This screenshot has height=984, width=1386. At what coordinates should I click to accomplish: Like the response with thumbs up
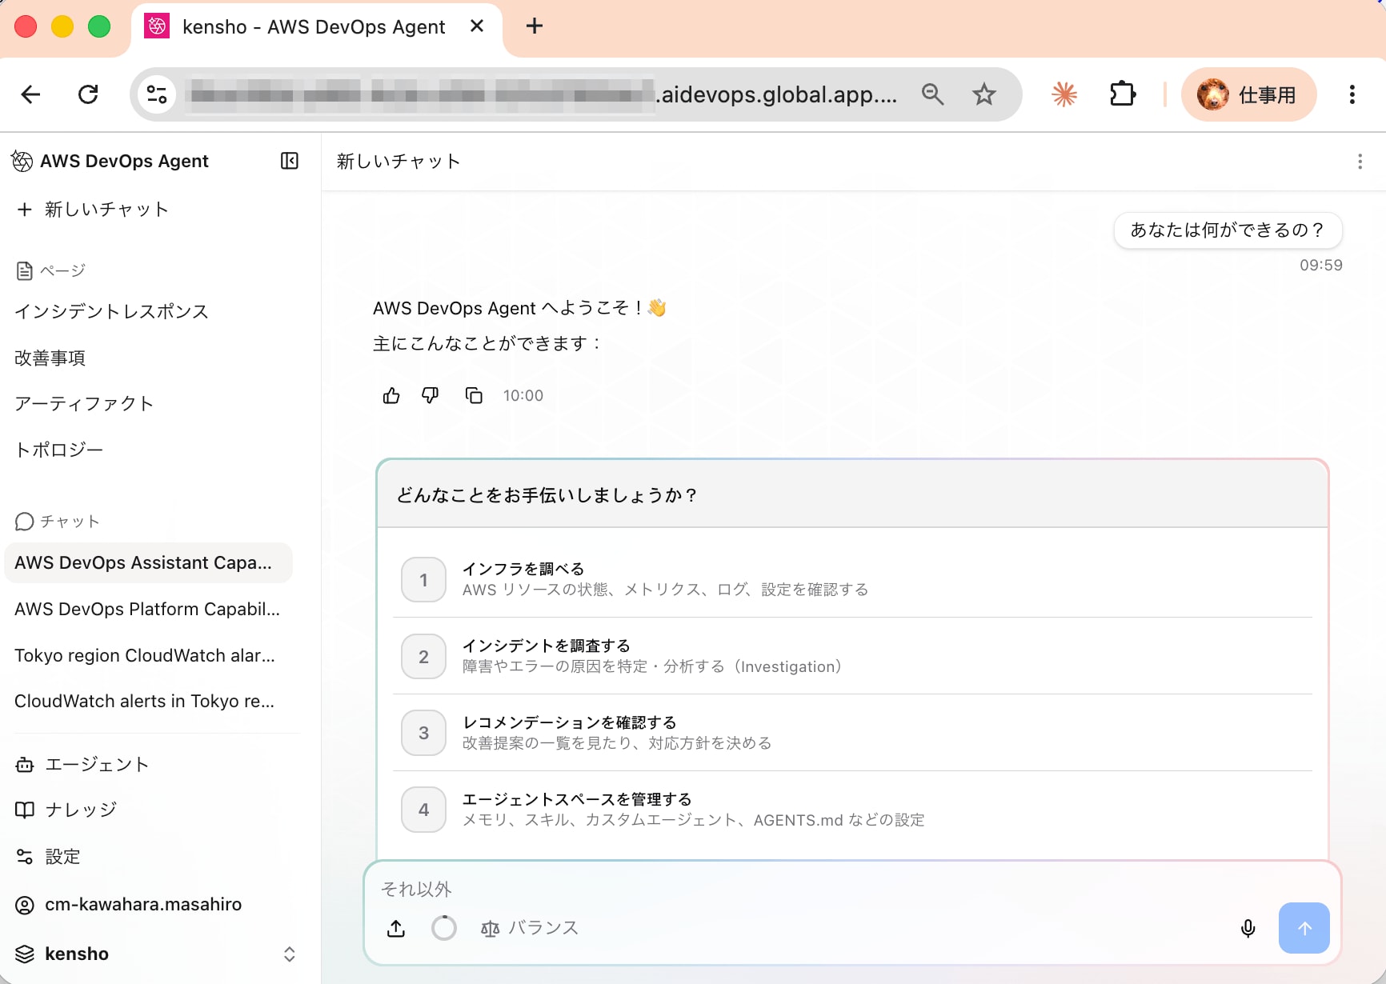(391, 395)
